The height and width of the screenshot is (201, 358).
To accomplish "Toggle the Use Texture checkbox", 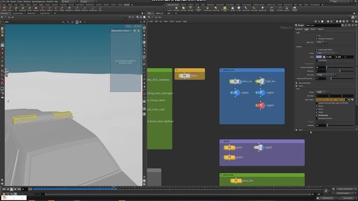I will pos(317,60).
